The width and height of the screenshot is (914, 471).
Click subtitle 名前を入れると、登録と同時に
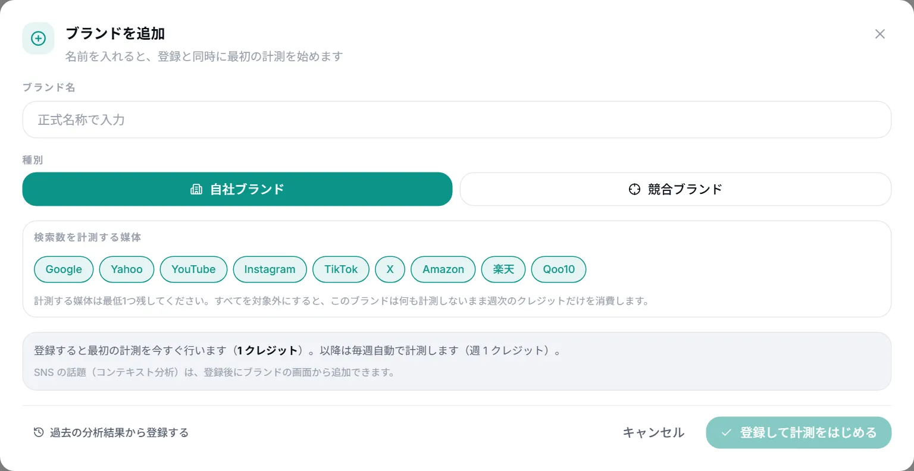204,56
